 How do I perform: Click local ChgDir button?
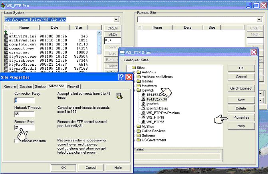113,28
